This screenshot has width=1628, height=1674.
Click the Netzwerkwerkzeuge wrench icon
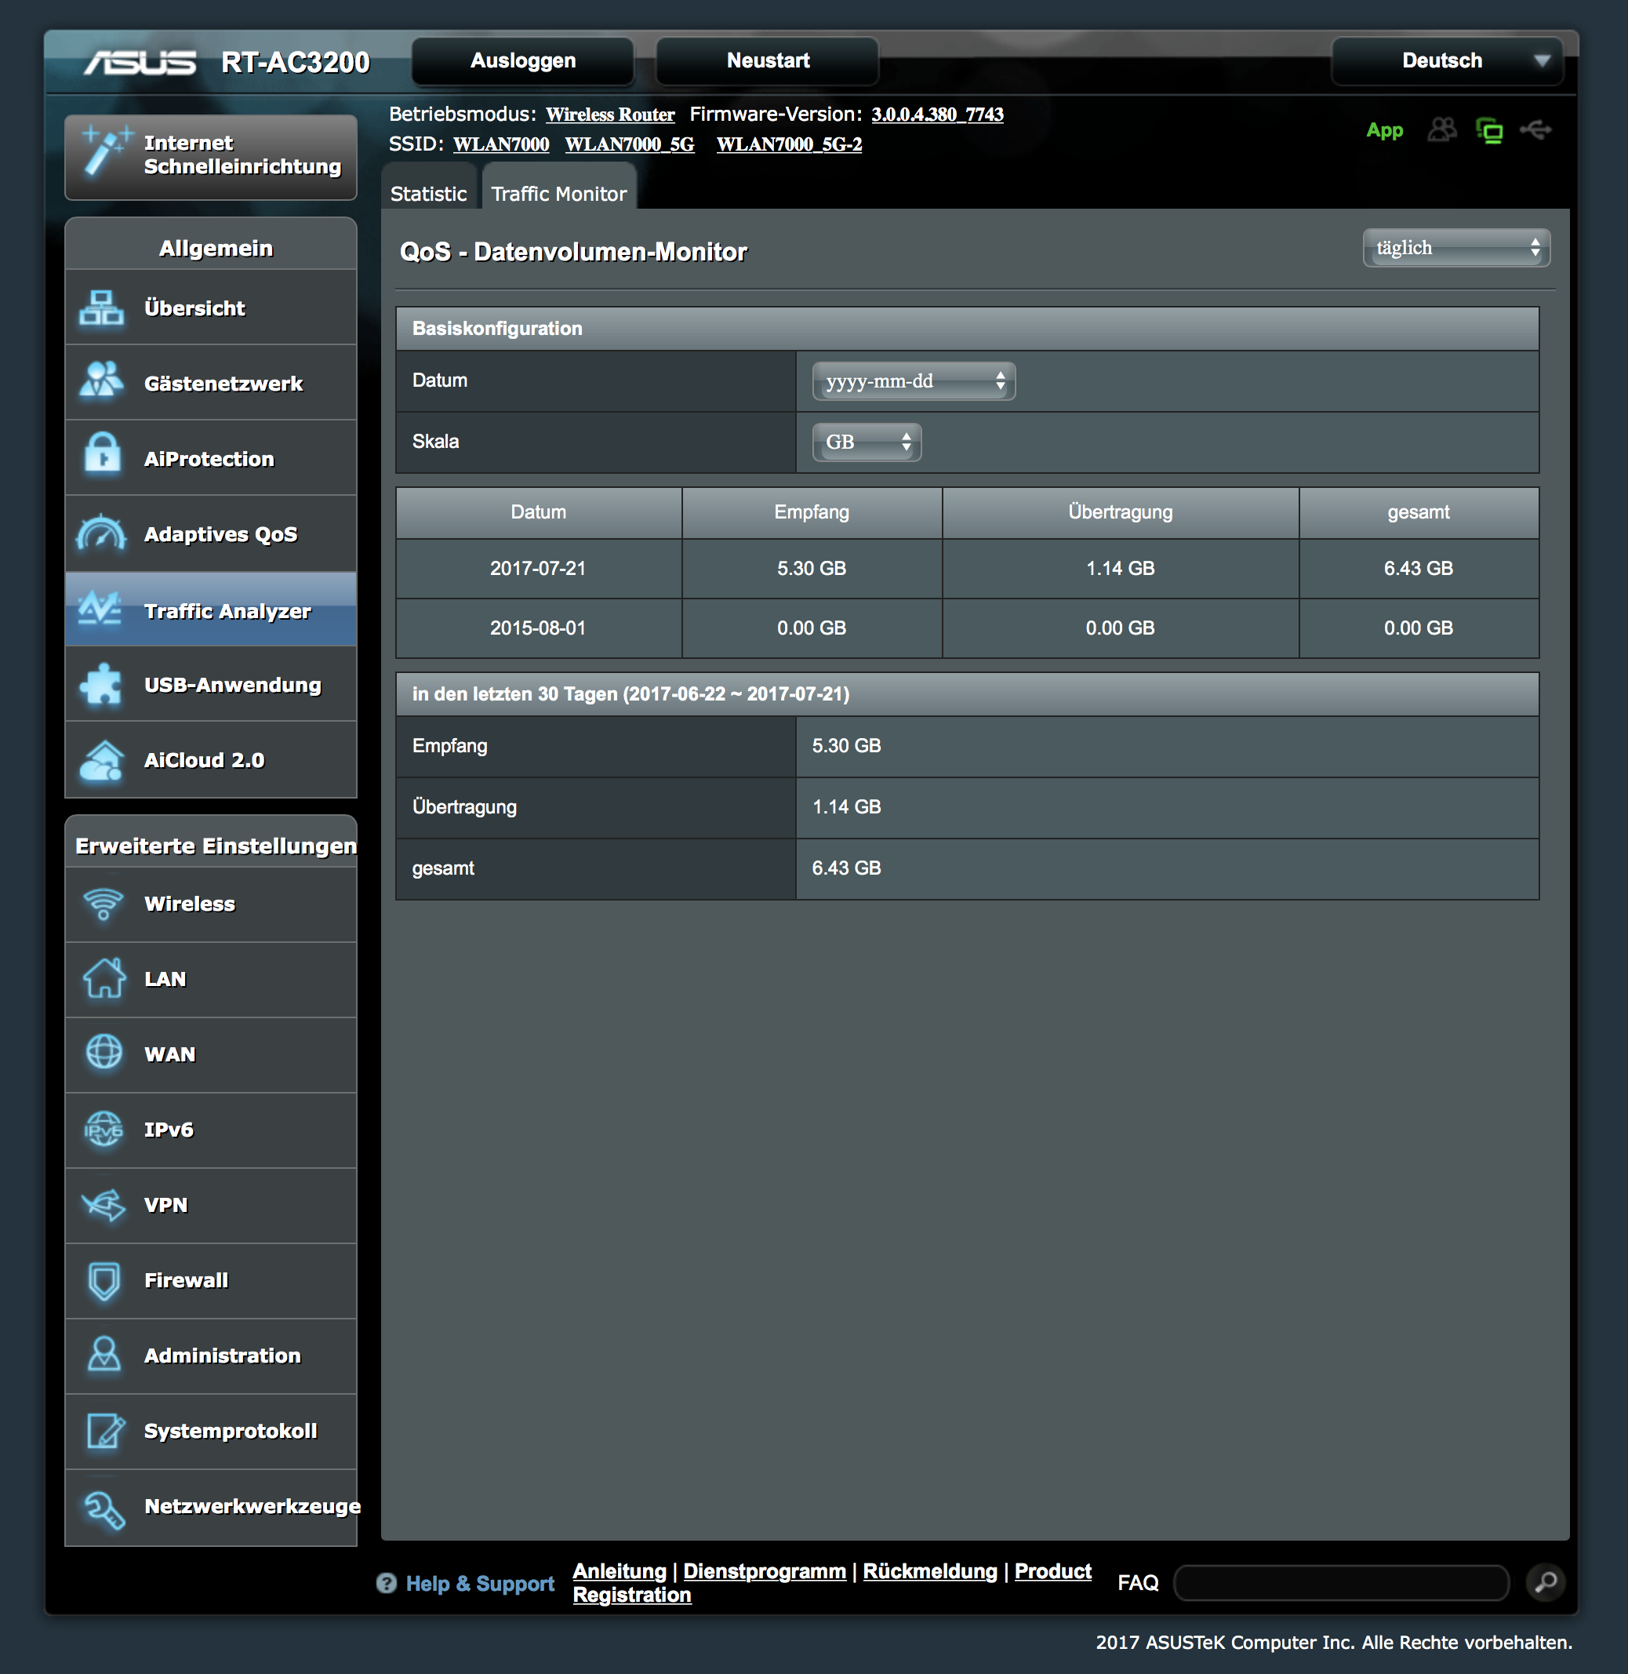coord(104,1508)
